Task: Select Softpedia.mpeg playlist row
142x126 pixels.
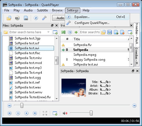Action: click(x=95, y=55)
